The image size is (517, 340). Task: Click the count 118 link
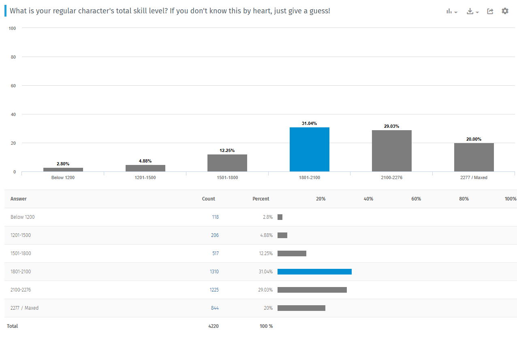click(215, 217)
